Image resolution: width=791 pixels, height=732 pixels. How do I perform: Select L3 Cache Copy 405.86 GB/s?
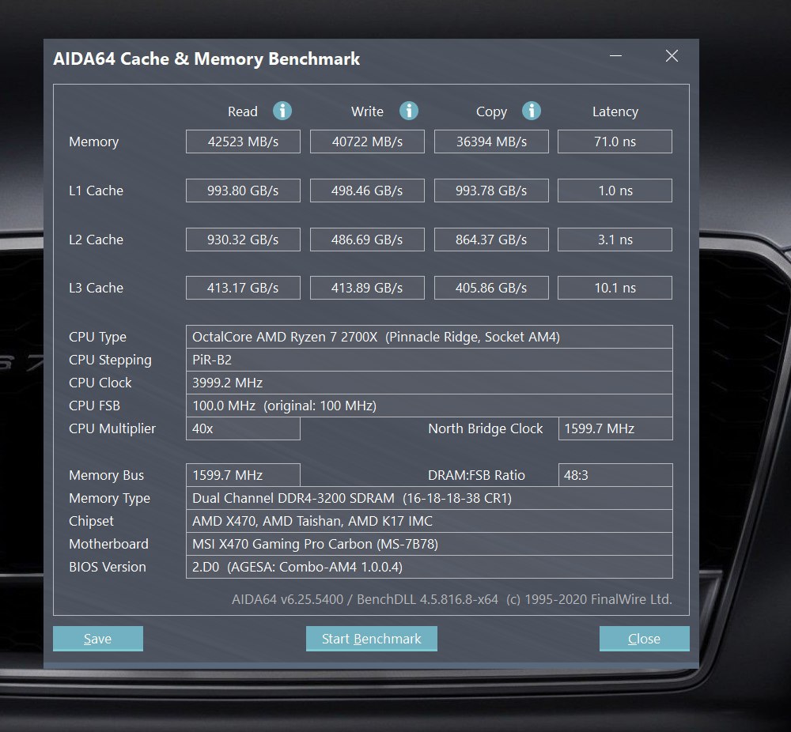(x=491, y=288)
